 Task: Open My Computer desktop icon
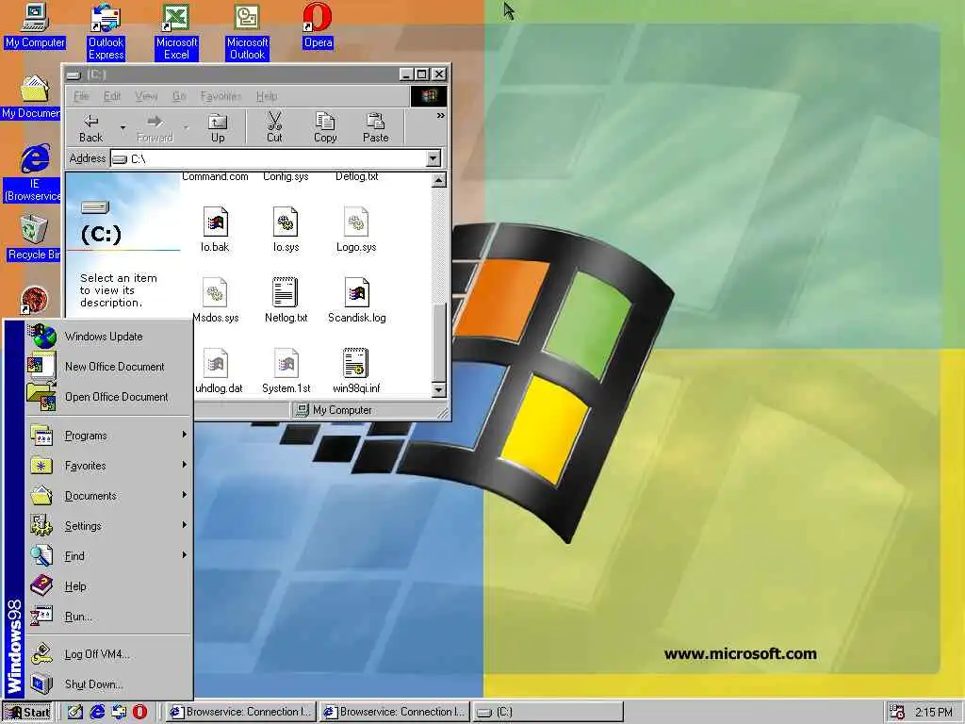35,25
